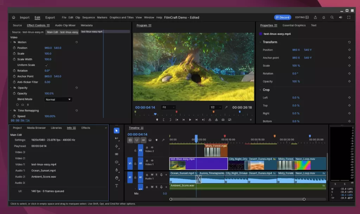The image size is (360, 214).
Task: Toggle Video 2 track visibility eye
Action: coord(152,148)
